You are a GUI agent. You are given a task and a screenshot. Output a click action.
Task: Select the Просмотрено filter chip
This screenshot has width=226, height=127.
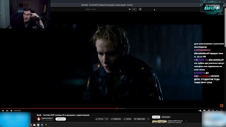(166, 117)
